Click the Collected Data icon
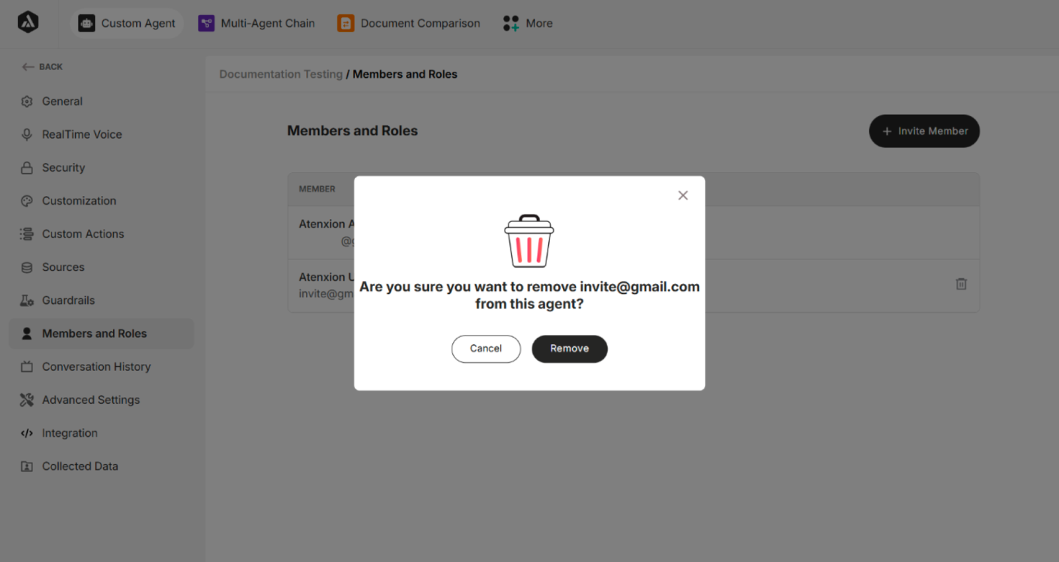The image size is (1059, 562). (x=27, y=466)
